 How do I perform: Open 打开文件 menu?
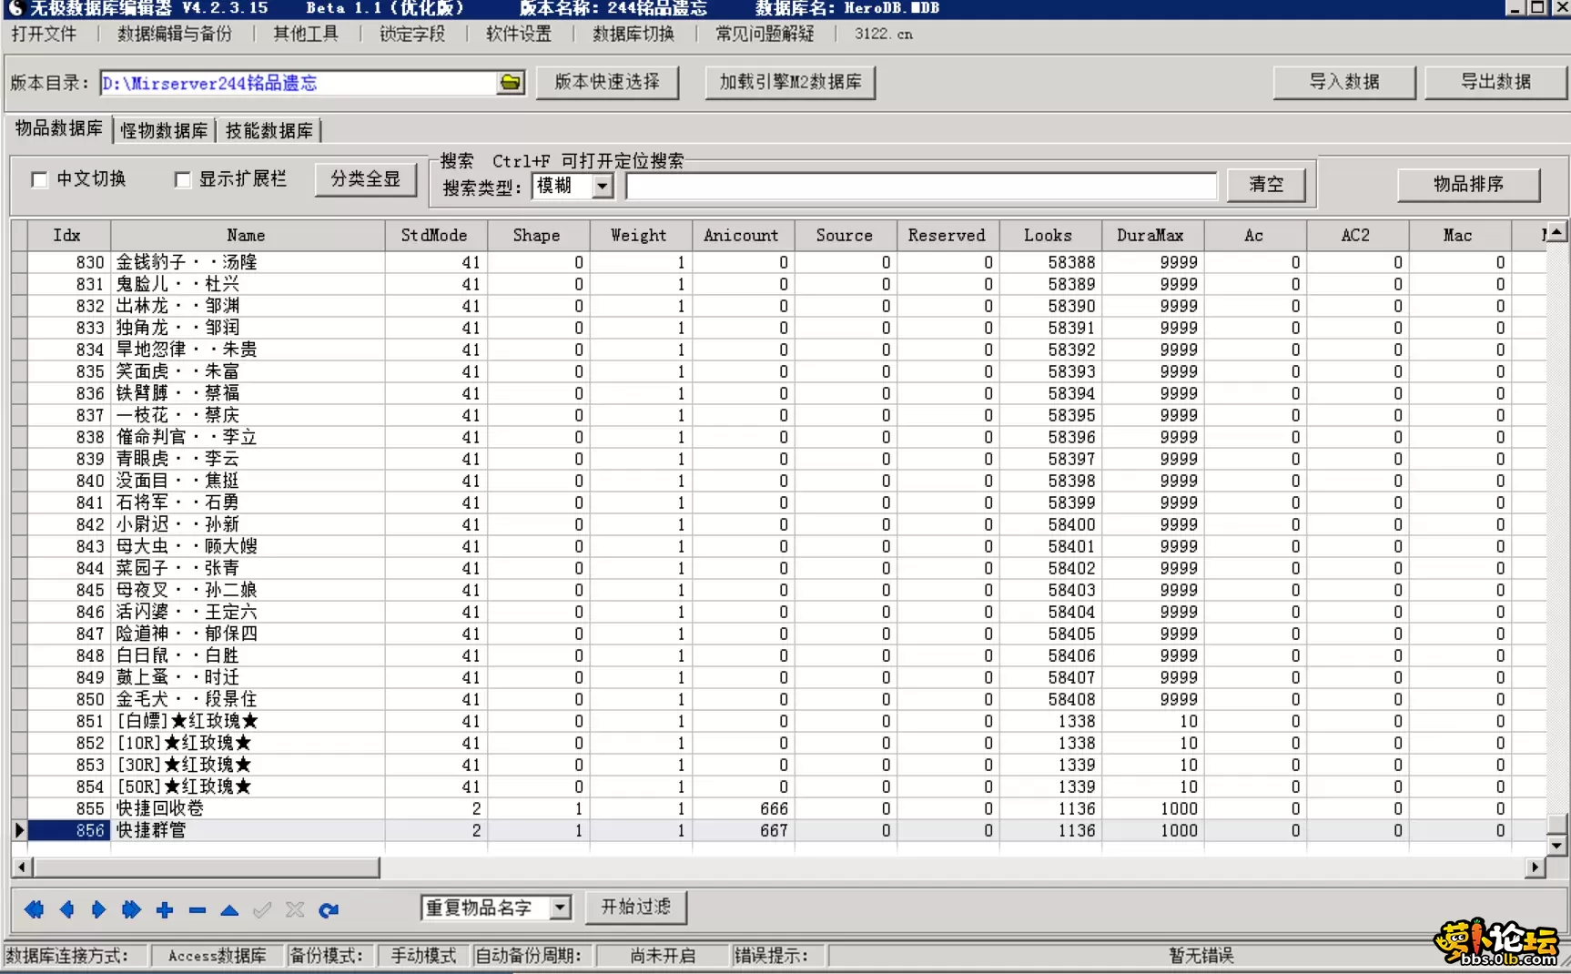point(44,34)
